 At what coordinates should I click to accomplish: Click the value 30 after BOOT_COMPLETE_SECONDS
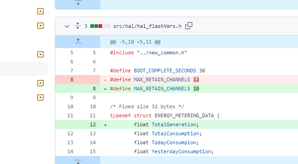(202, 71)
